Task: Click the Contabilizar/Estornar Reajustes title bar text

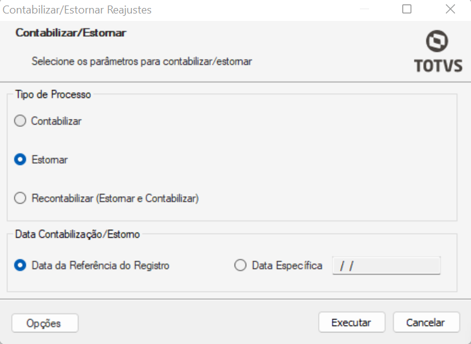Action: 77,10
